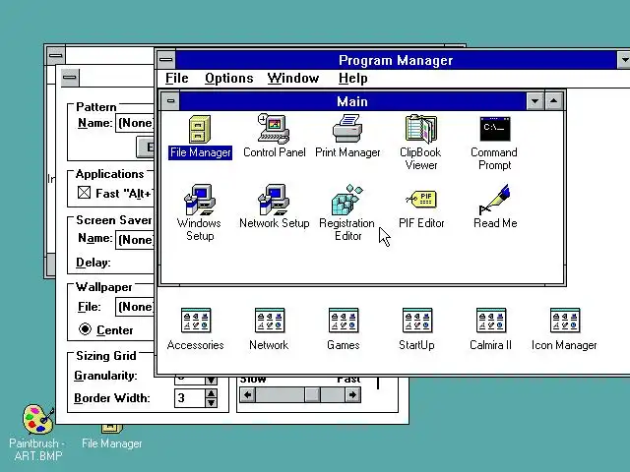
Task: Launch Network Setup icon
Action: coord(274,206)
